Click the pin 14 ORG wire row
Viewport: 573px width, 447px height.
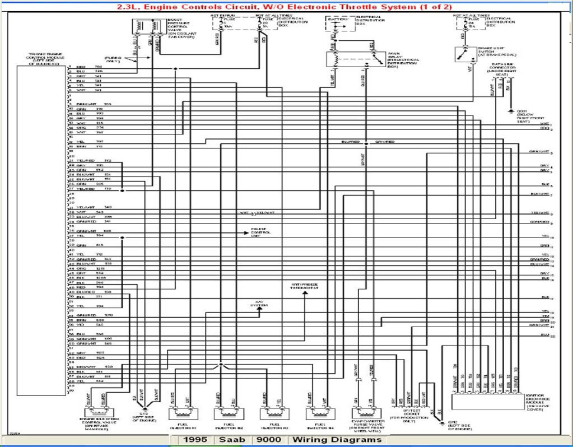(x=86, y=128)
